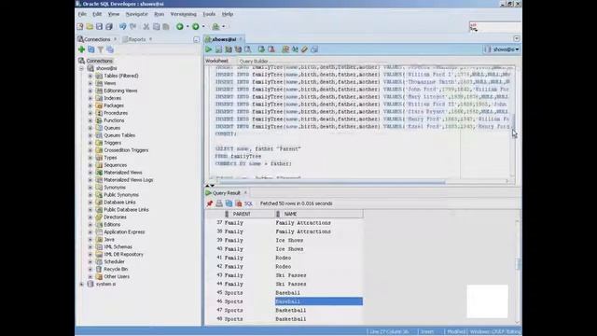
Task: Click the red pin icon in Query Result
Action: 209,203
